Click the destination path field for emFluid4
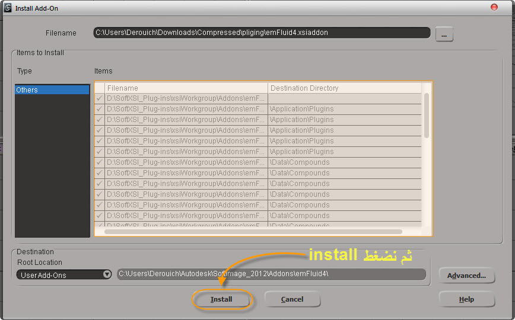The height and width of the screenshot is (320, 515). pyautogui.click(x=271, y=274)
